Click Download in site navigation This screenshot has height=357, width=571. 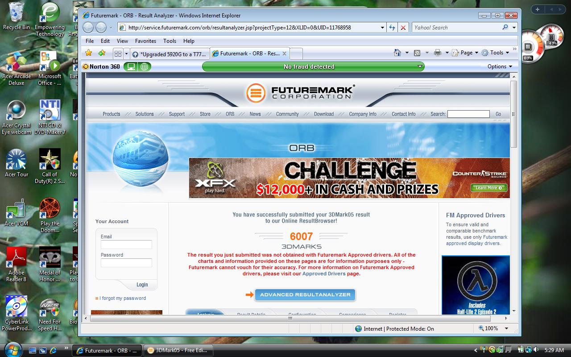(x=324, y=114)
